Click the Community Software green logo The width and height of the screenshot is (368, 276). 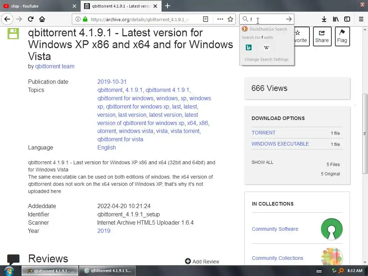pyautogui.click(x=332, y=229)
